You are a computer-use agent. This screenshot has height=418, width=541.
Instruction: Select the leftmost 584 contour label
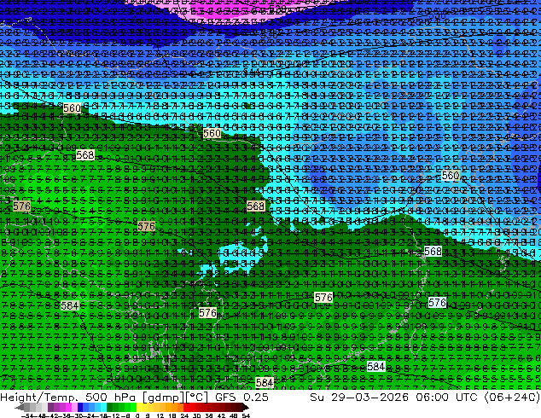[70, 305]
